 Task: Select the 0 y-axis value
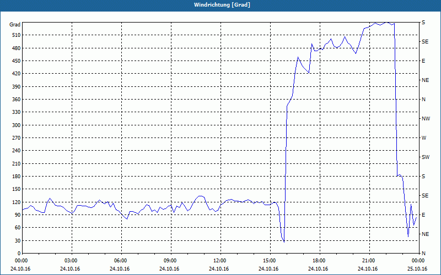point(19,254)
